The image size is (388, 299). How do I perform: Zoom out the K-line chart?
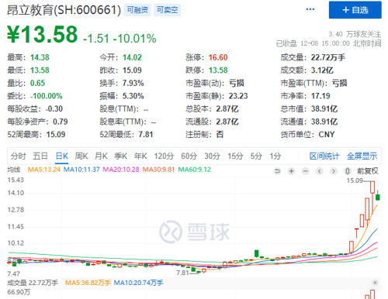(x=306, y=171)
